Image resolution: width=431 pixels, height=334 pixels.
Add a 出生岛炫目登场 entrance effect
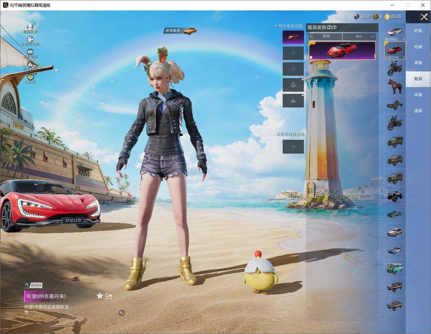(x=293, y=146)
